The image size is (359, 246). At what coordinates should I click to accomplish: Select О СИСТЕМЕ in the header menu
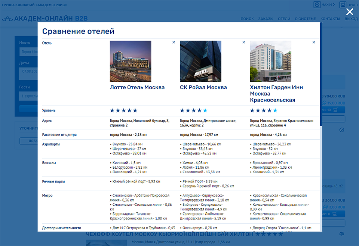(305, 19)
